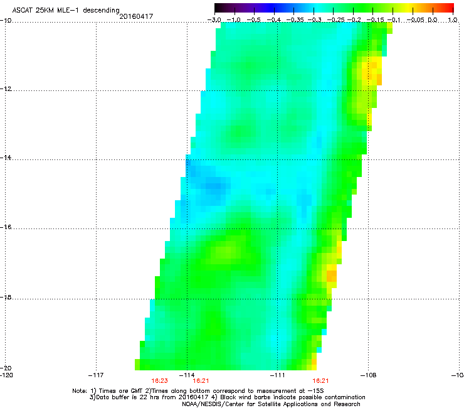The image size is (464, 408).
Task: Click the NOAA/NESDIS credit line
Action: [x=271, y=404]
